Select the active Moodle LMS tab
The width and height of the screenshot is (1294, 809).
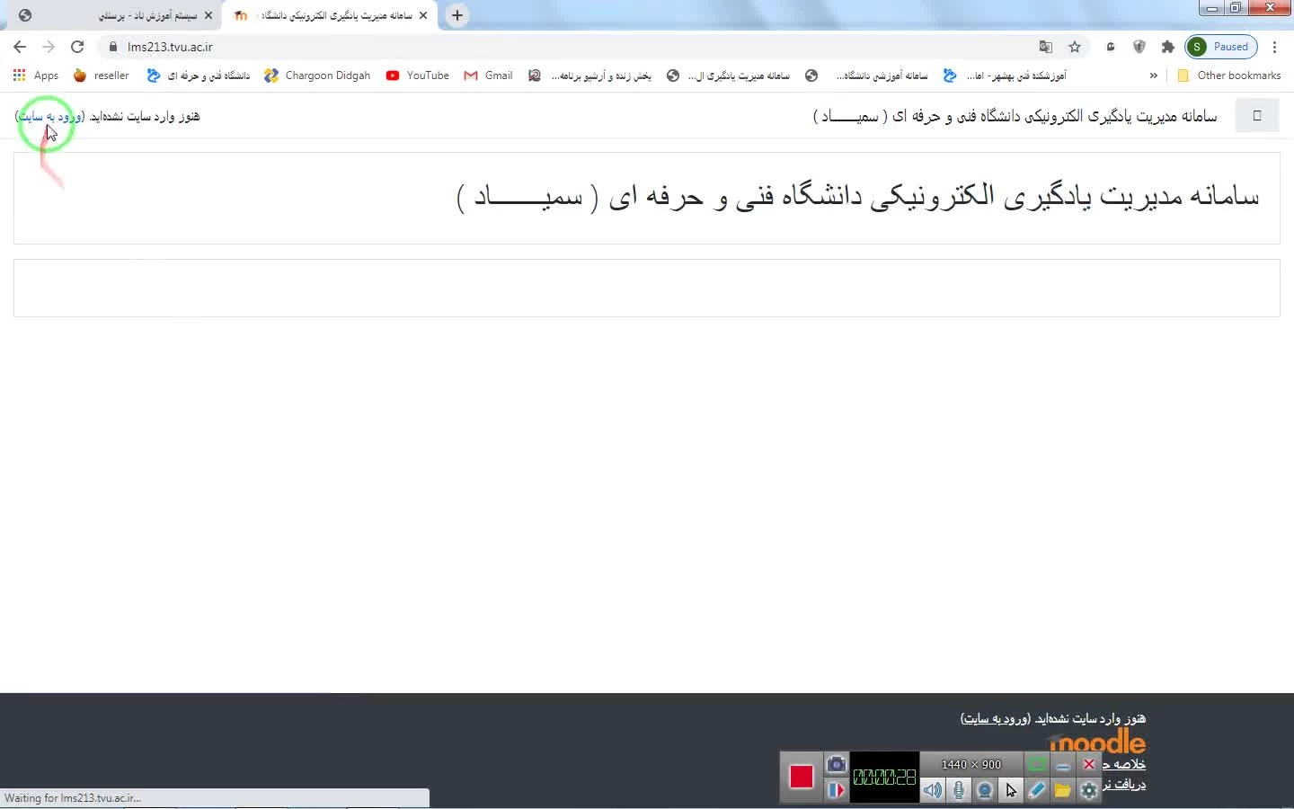[x=328, y=15]
